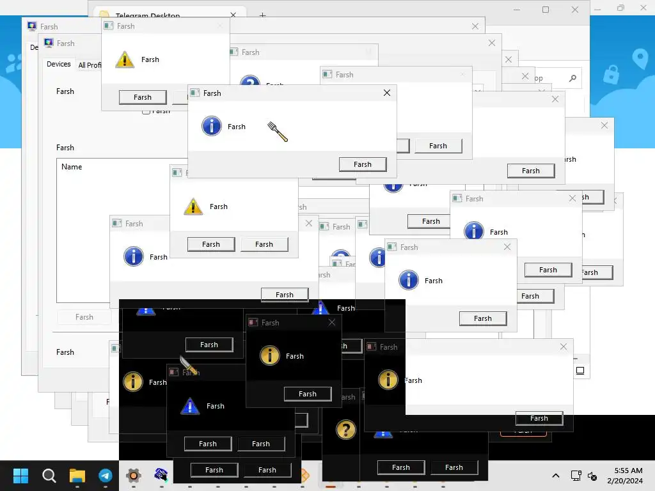Close the dialog containing the fork icon
This screenshot has width=655, height=491.
[387, 93]
